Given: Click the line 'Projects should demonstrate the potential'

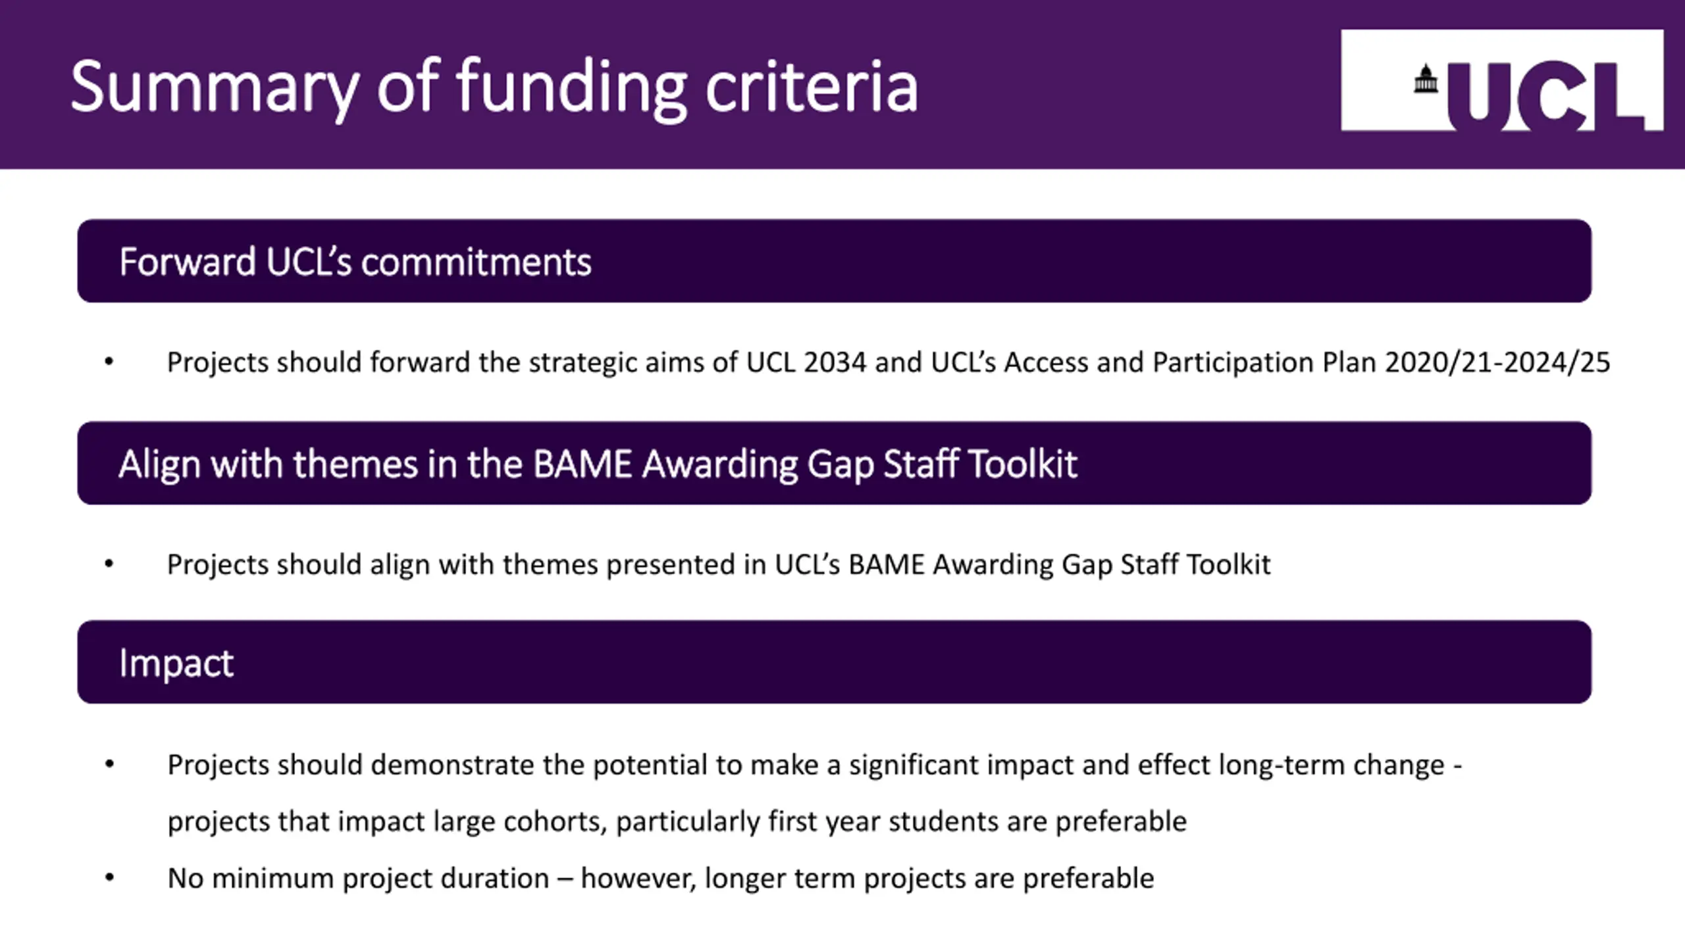Looking at the screenshot, I should coord(815,765).
